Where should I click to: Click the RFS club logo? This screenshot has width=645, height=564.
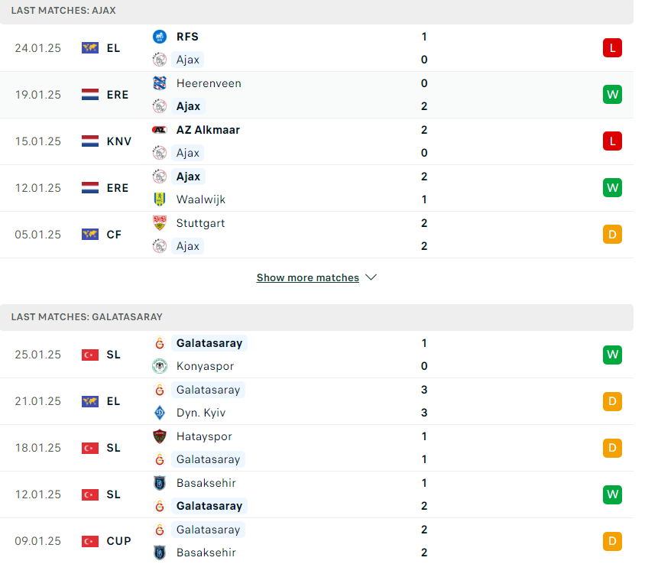(160, 37)
